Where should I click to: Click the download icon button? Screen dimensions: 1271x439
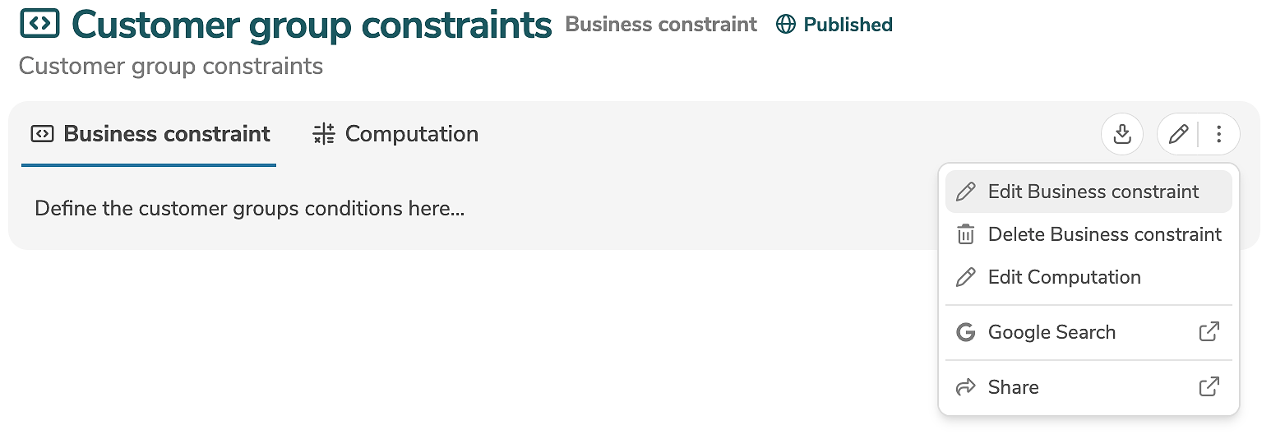click(x=1122, y=134)
